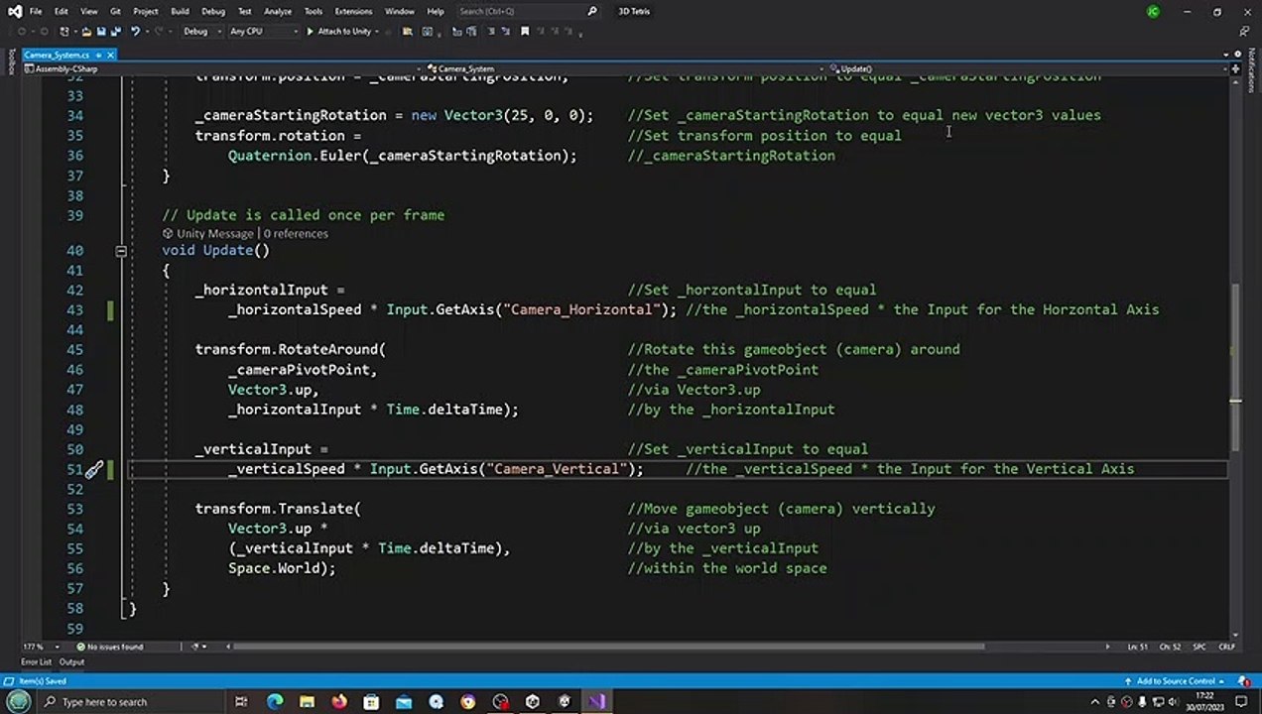Screen dimensions: 1262x714
Task: Click the Undo toolbar icon
Action: 136,32
